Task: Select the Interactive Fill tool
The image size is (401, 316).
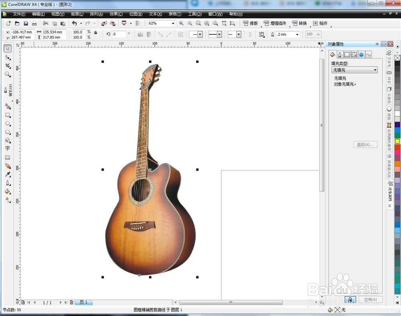Action: tap(8, 200)
